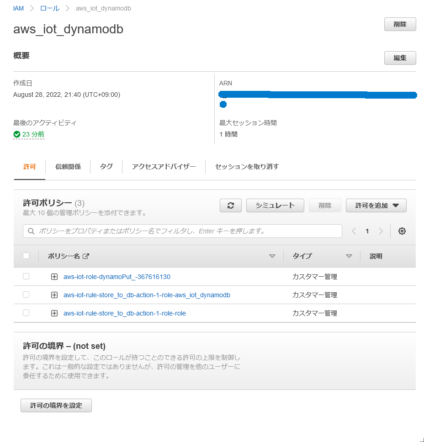Click the external link icon beside ポリシー名
The height and width of the screenshot is (442, 424).
(86, 256)
